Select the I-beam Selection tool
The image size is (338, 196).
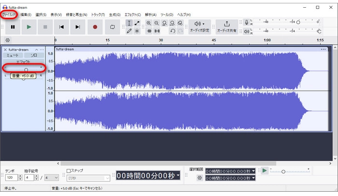click(129, 23)
